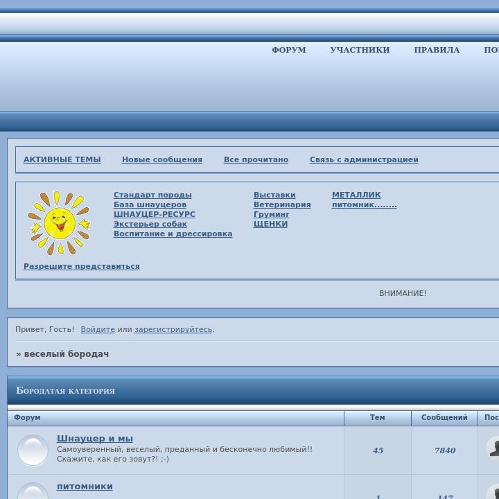Viewport: 499px width, 499px height.
Task: Open Воспитание и дрессировка link
Action: tap(173, 234)
